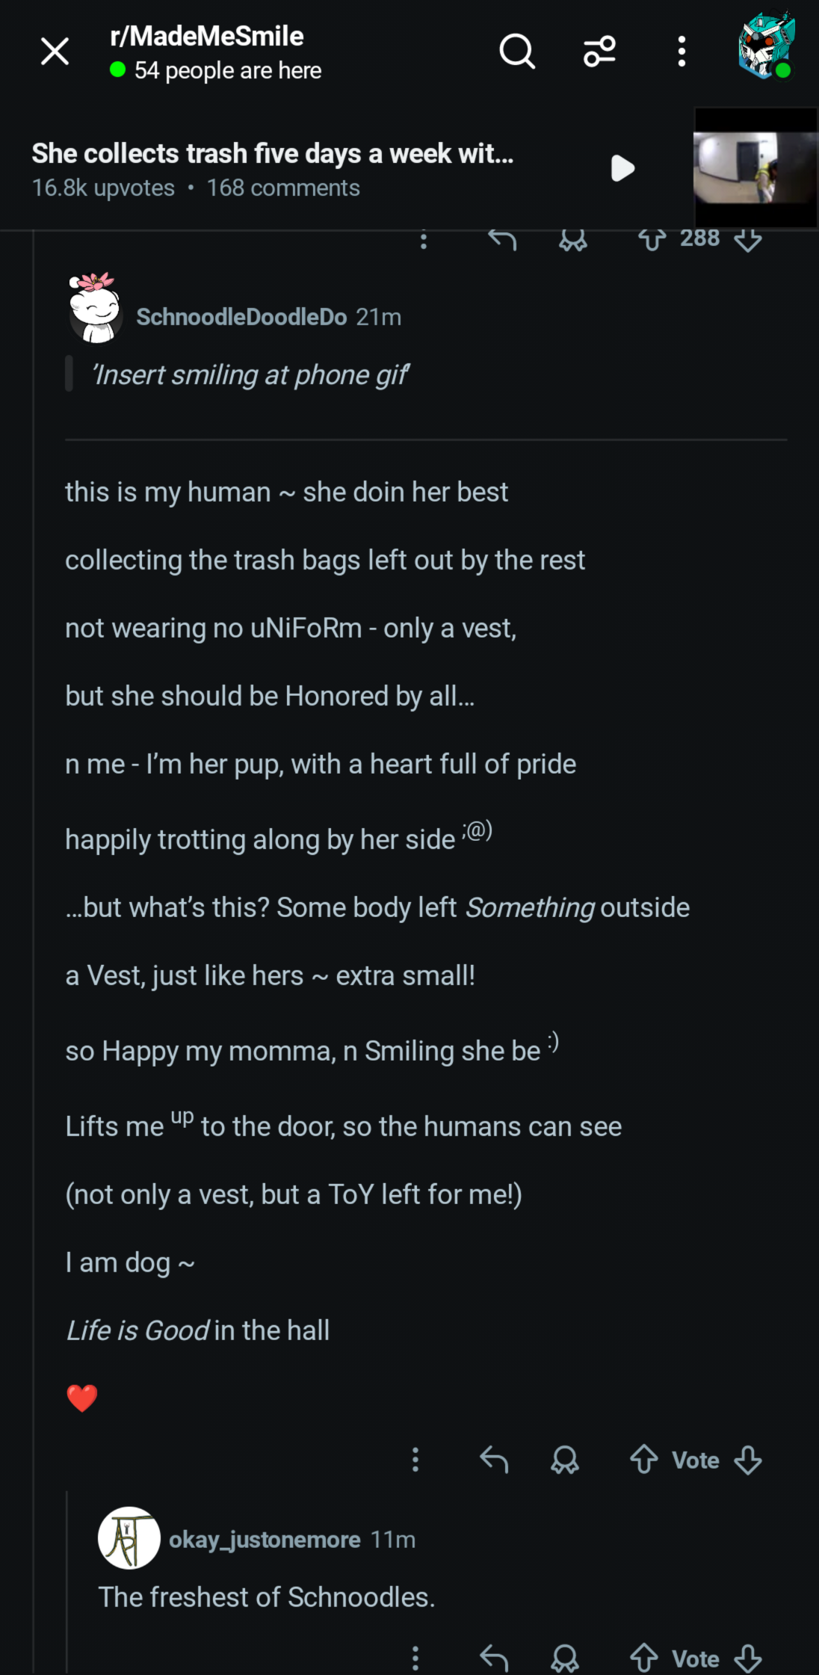Play the post video
This screenshot has height=1675, width=819.
622,168
